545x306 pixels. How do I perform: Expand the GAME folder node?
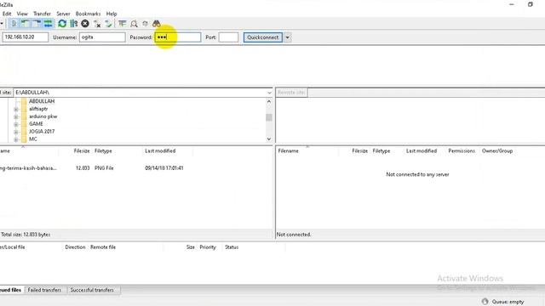click(15, 124)
